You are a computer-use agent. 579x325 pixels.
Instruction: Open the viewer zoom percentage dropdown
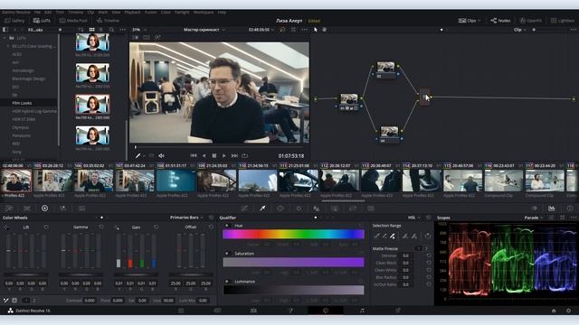pyautogui.click(x=139, y=30)
